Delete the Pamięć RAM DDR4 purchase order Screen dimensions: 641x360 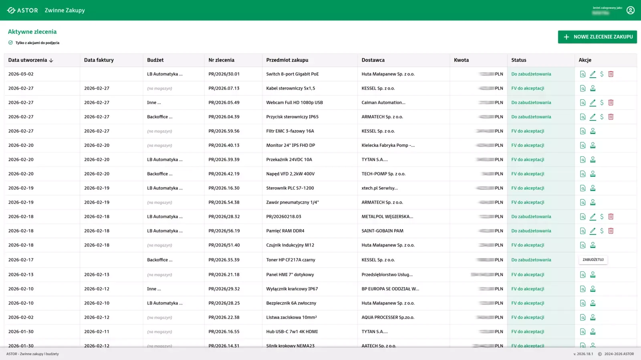pos(611,231)
